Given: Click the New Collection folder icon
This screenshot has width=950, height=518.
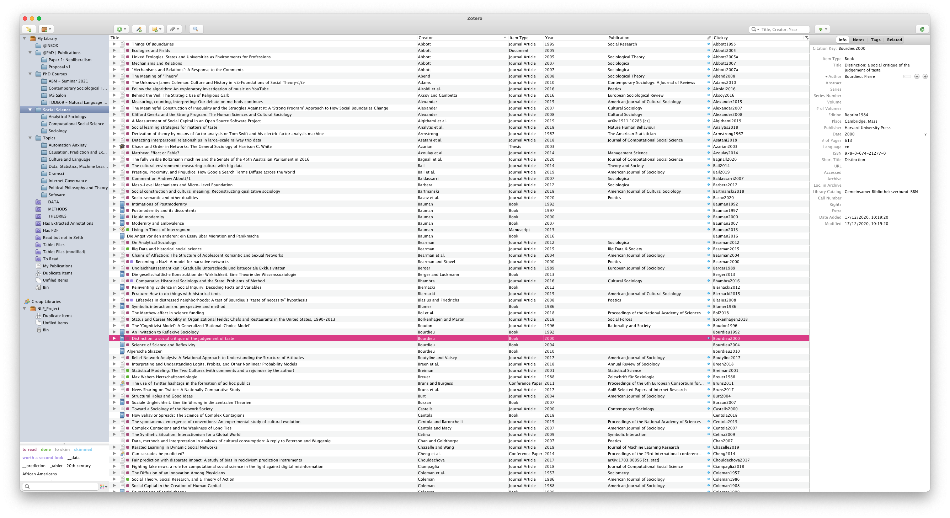Looking at the screenshot, I should click(x=29, y=29).
